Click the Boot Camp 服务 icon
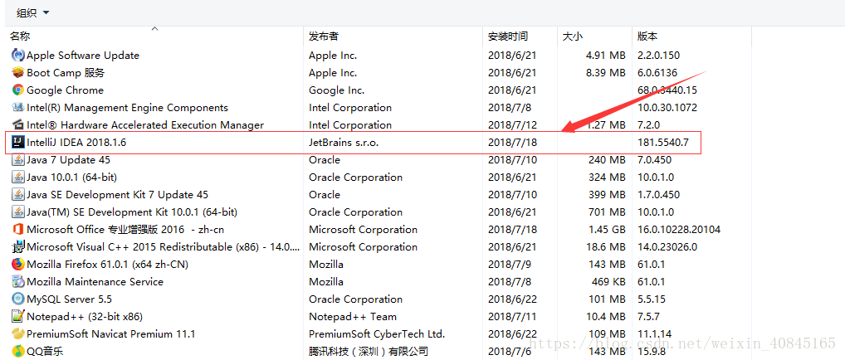This screenshot has width=845, height=360. [x=17, y=72]
